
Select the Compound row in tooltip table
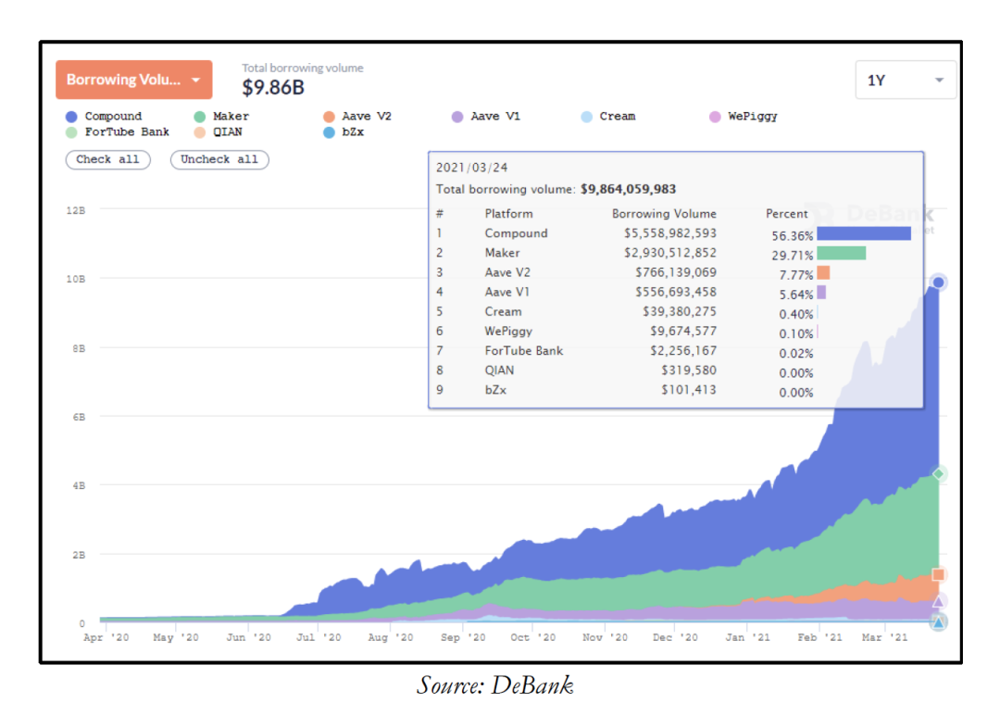tap(675, 233)
